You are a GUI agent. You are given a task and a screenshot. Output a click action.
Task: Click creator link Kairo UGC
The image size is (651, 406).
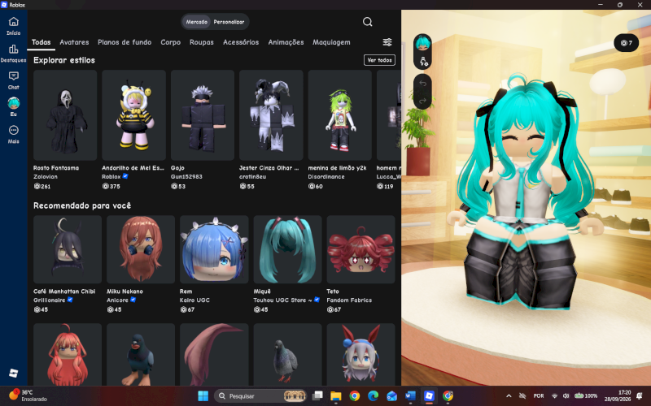pyautogui.click(x=194, y=300)
